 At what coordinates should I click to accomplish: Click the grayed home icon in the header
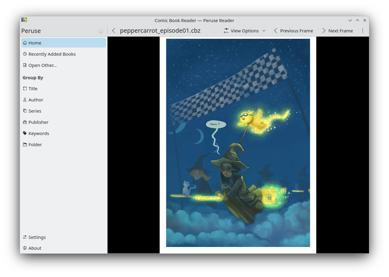[101, 31]
